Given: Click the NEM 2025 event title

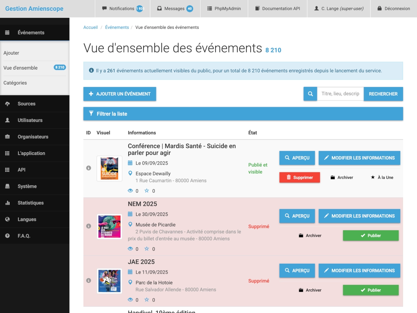Looking at the screenshot, I should (x=142, y=204).
